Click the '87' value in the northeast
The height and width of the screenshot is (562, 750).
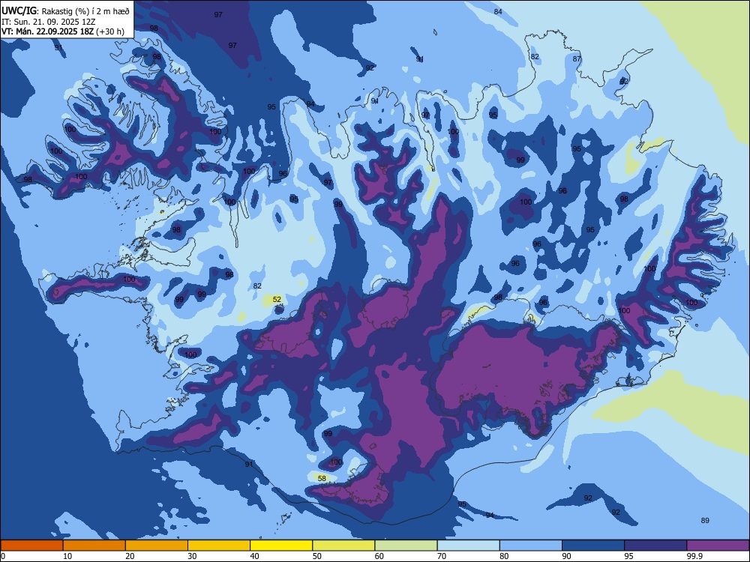(x=577, y=59)
